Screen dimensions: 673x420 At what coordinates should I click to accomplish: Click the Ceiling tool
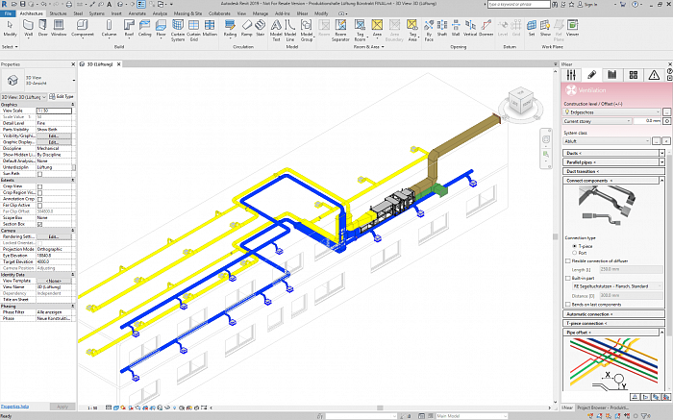144,28
